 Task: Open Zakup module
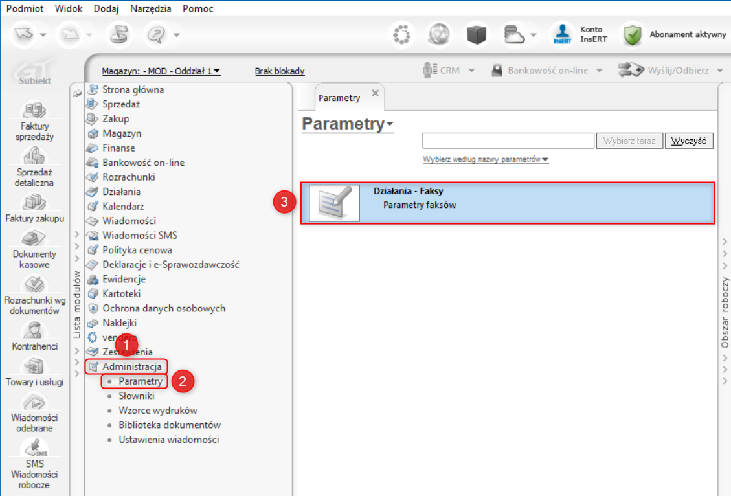(116, 118)
